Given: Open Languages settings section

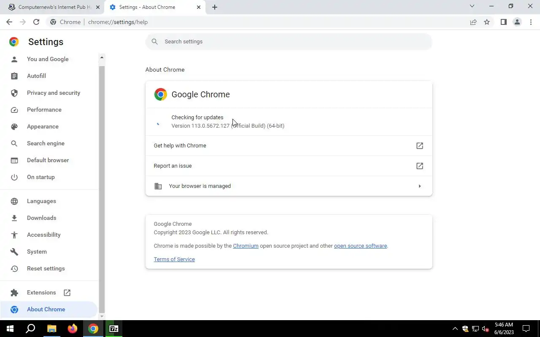Looking at the screenshot, I should (x=41, y=201).
